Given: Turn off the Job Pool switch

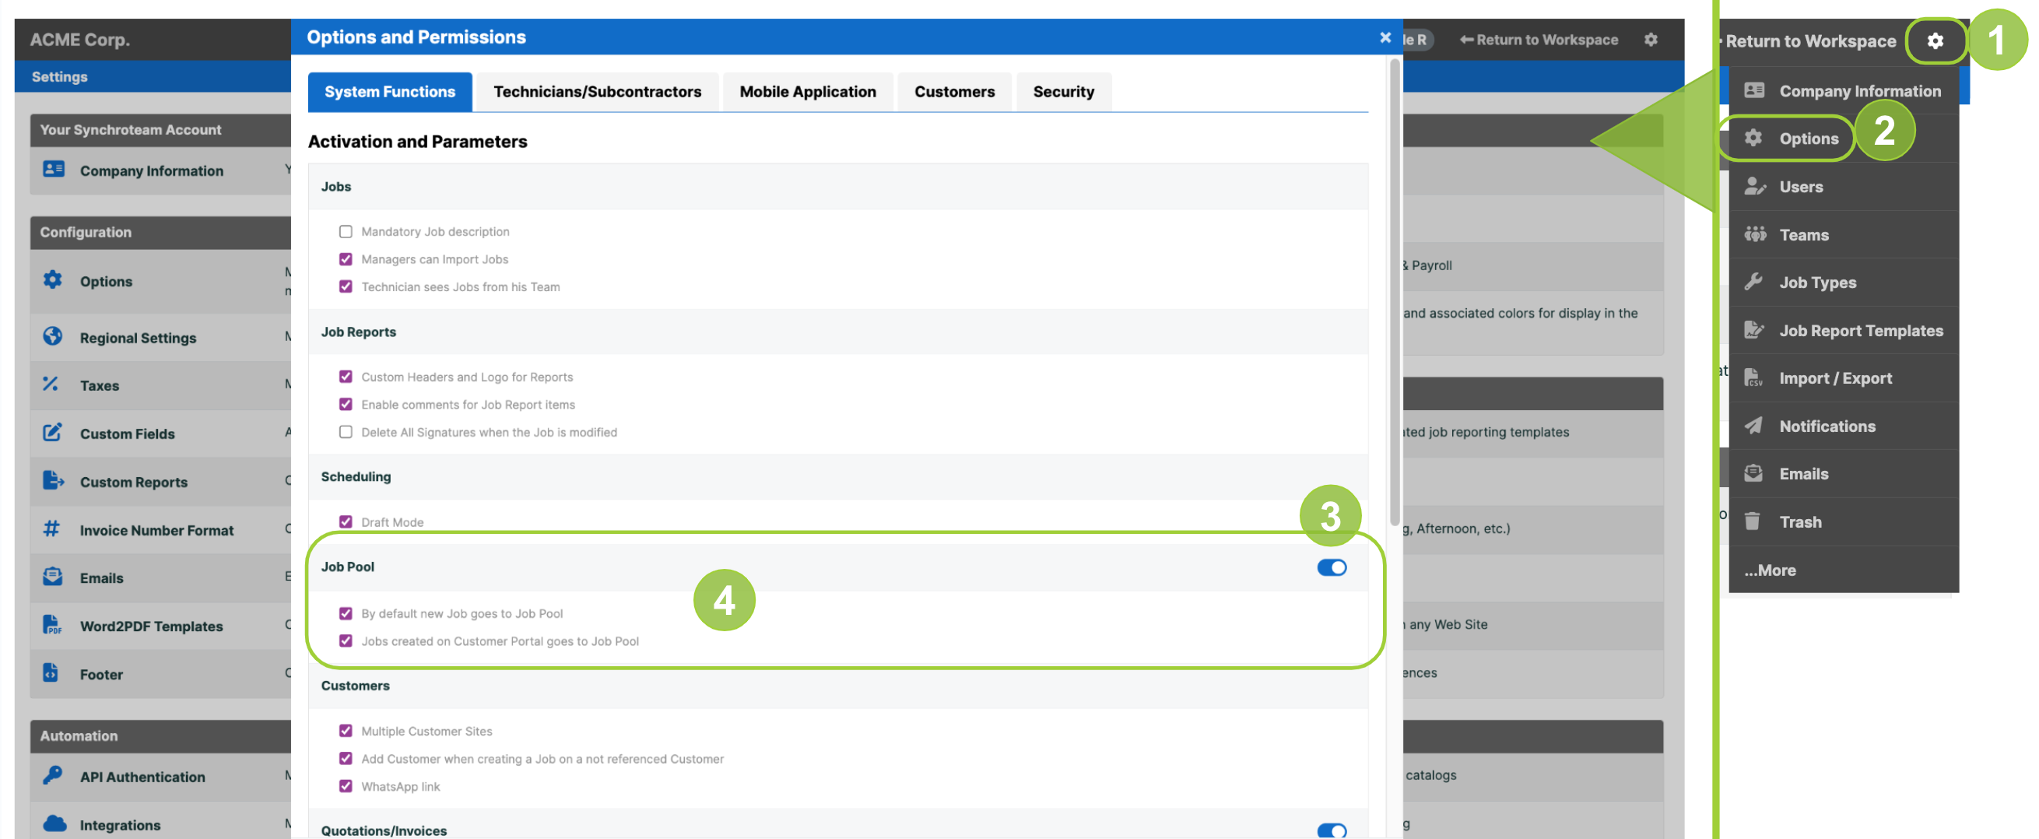Looking at the screenshot, I should pyautogui.click(x=1332, y=567).
